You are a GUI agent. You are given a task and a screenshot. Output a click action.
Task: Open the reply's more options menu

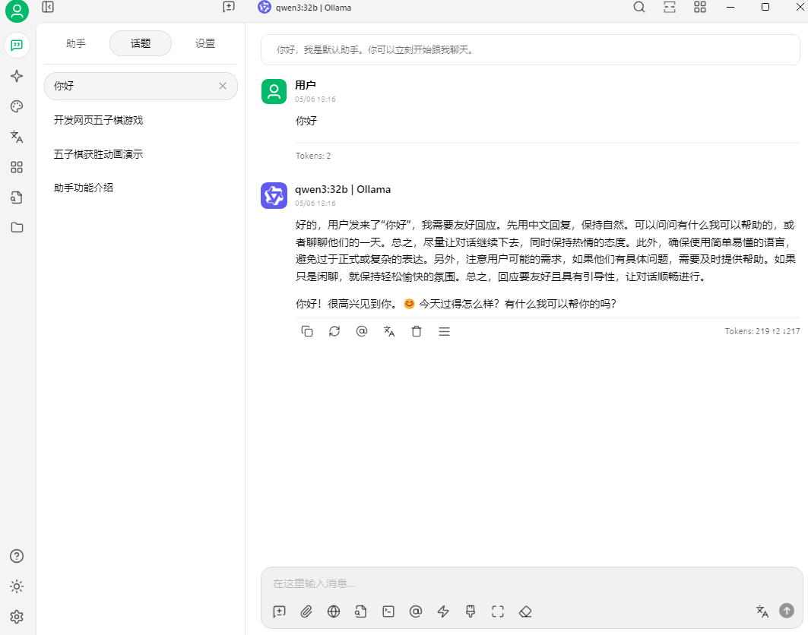444,332
